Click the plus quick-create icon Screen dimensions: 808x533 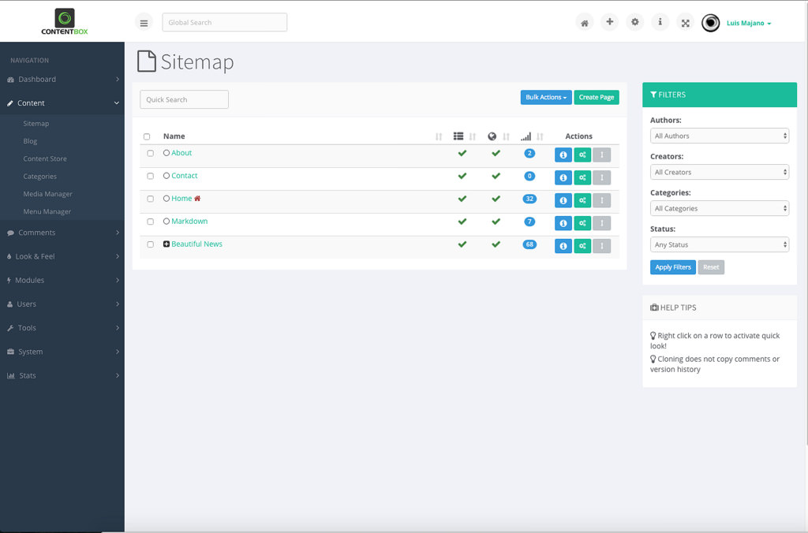tap(609, 22)
